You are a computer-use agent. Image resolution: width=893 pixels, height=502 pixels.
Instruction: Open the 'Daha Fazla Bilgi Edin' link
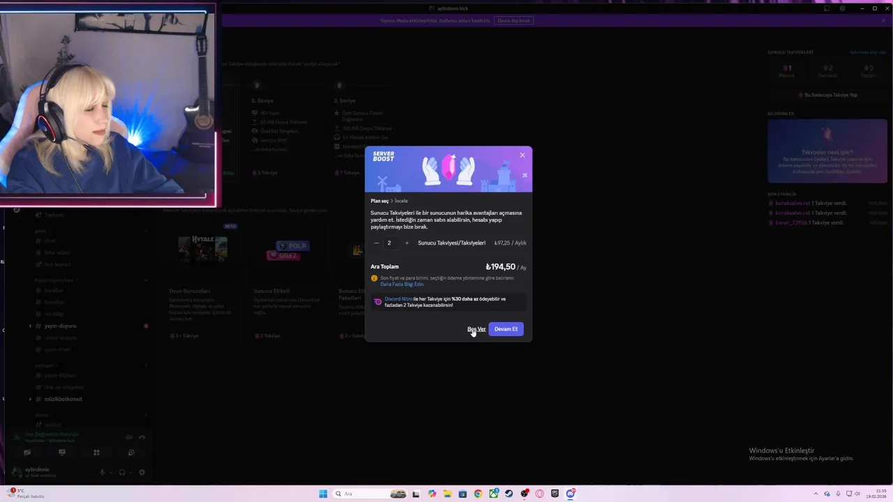(402, 284)
